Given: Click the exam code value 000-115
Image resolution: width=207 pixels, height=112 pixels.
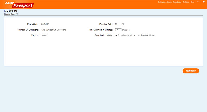Looking at the screenshot, I should 45,24.
